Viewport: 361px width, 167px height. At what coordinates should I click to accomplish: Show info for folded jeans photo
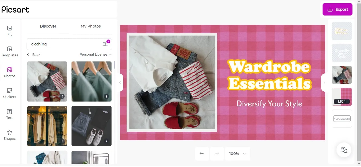(62, 96)
